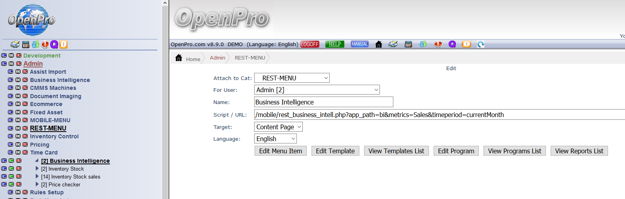Click the green icon beside Price checker row
The width and height of the screenshot is (625, 199).
click(11, 184)
